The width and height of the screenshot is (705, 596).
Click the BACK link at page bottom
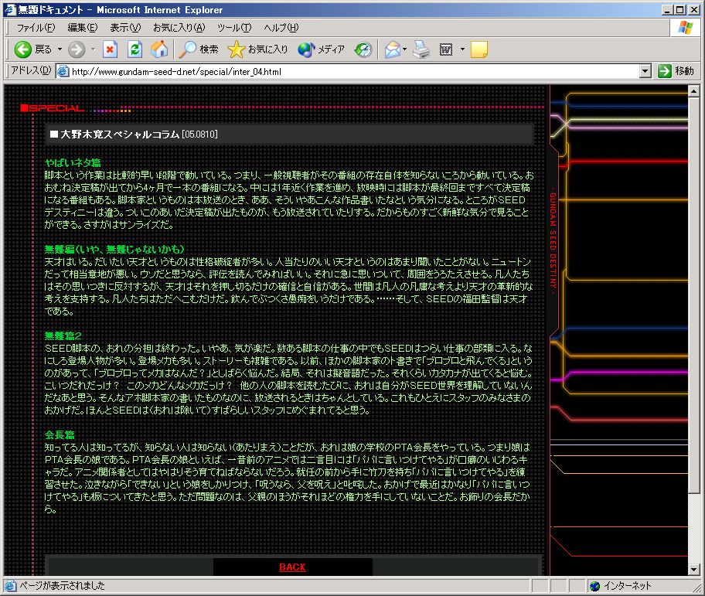coord(292,567)
